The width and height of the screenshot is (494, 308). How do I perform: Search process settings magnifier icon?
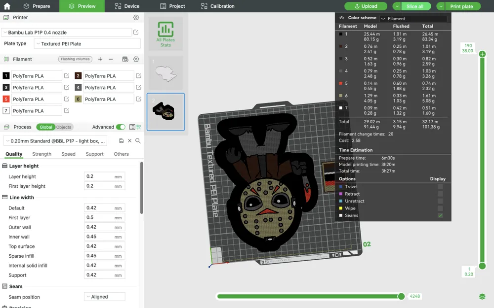[138, 141]
